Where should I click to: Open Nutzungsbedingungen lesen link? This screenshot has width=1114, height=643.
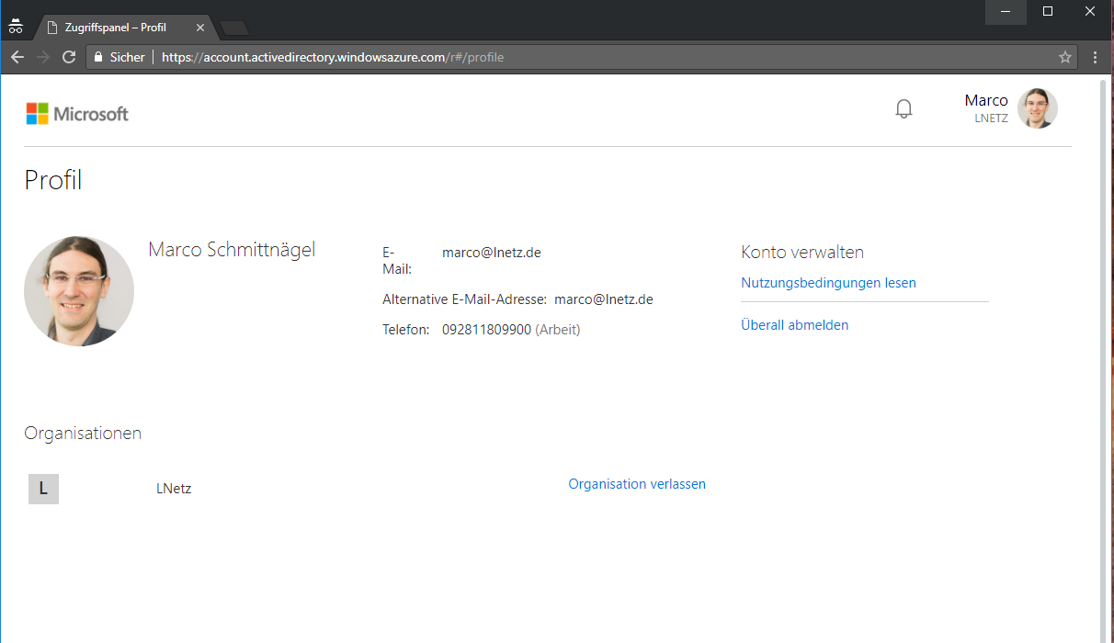click(x=828, y=283)
